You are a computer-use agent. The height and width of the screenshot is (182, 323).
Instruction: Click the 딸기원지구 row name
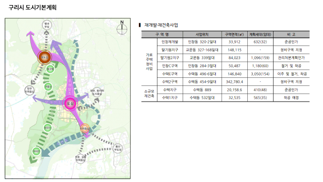(170, 50)
